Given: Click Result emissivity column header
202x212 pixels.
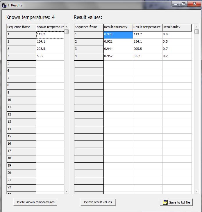Looking at the screenshot, I should pyautogui.click(x=118, y=28).
